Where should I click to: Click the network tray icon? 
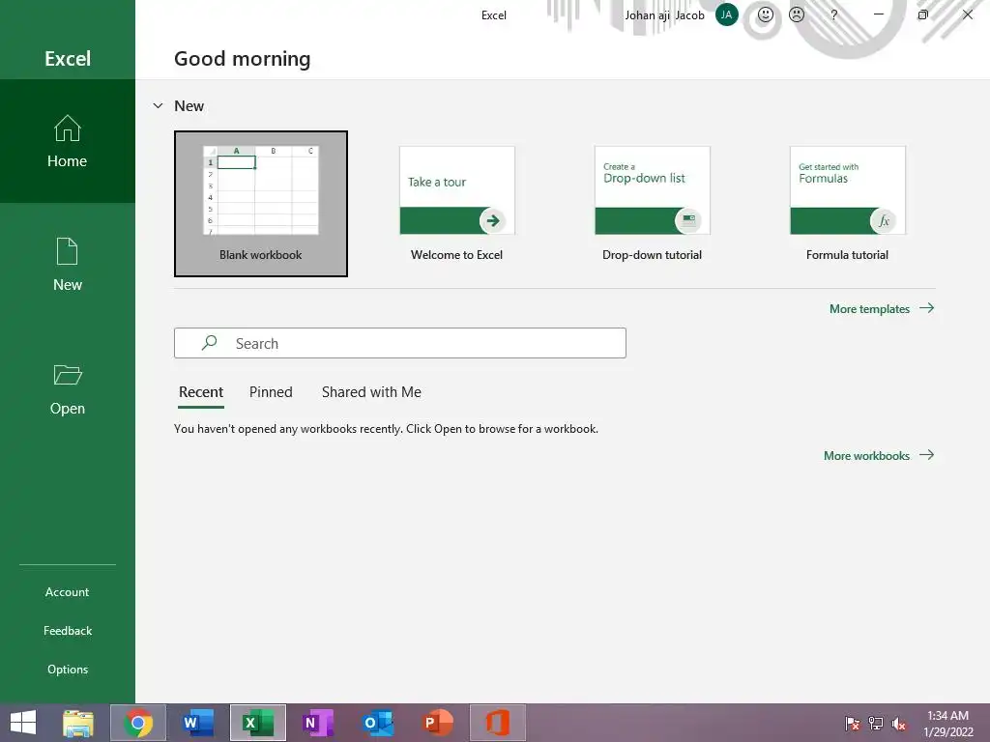click(876, 723)
